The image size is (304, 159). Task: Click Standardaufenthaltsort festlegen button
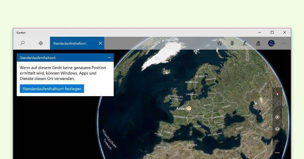coord(52,89)
